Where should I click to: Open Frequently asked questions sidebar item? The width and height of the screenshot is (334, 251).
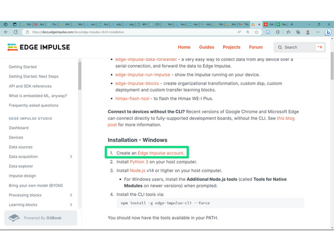coord(33,105)
